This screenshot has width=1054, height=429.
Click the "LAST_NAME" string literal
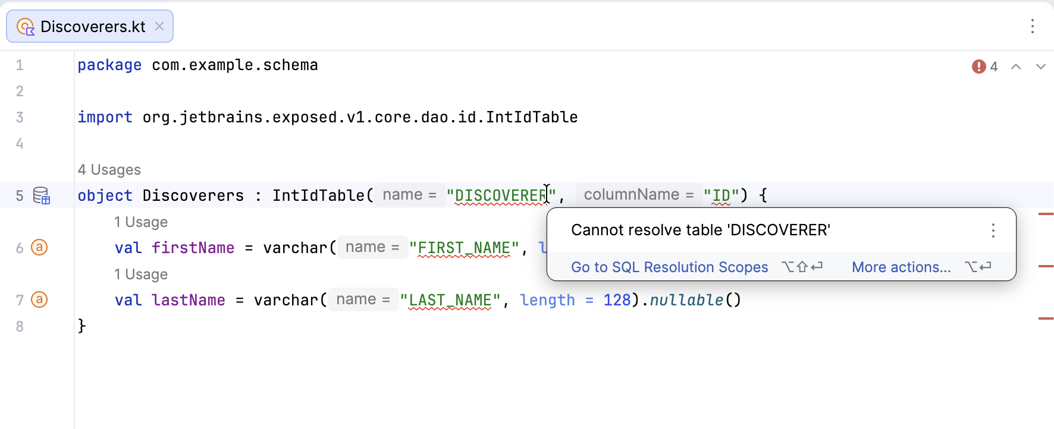[450, 300]
